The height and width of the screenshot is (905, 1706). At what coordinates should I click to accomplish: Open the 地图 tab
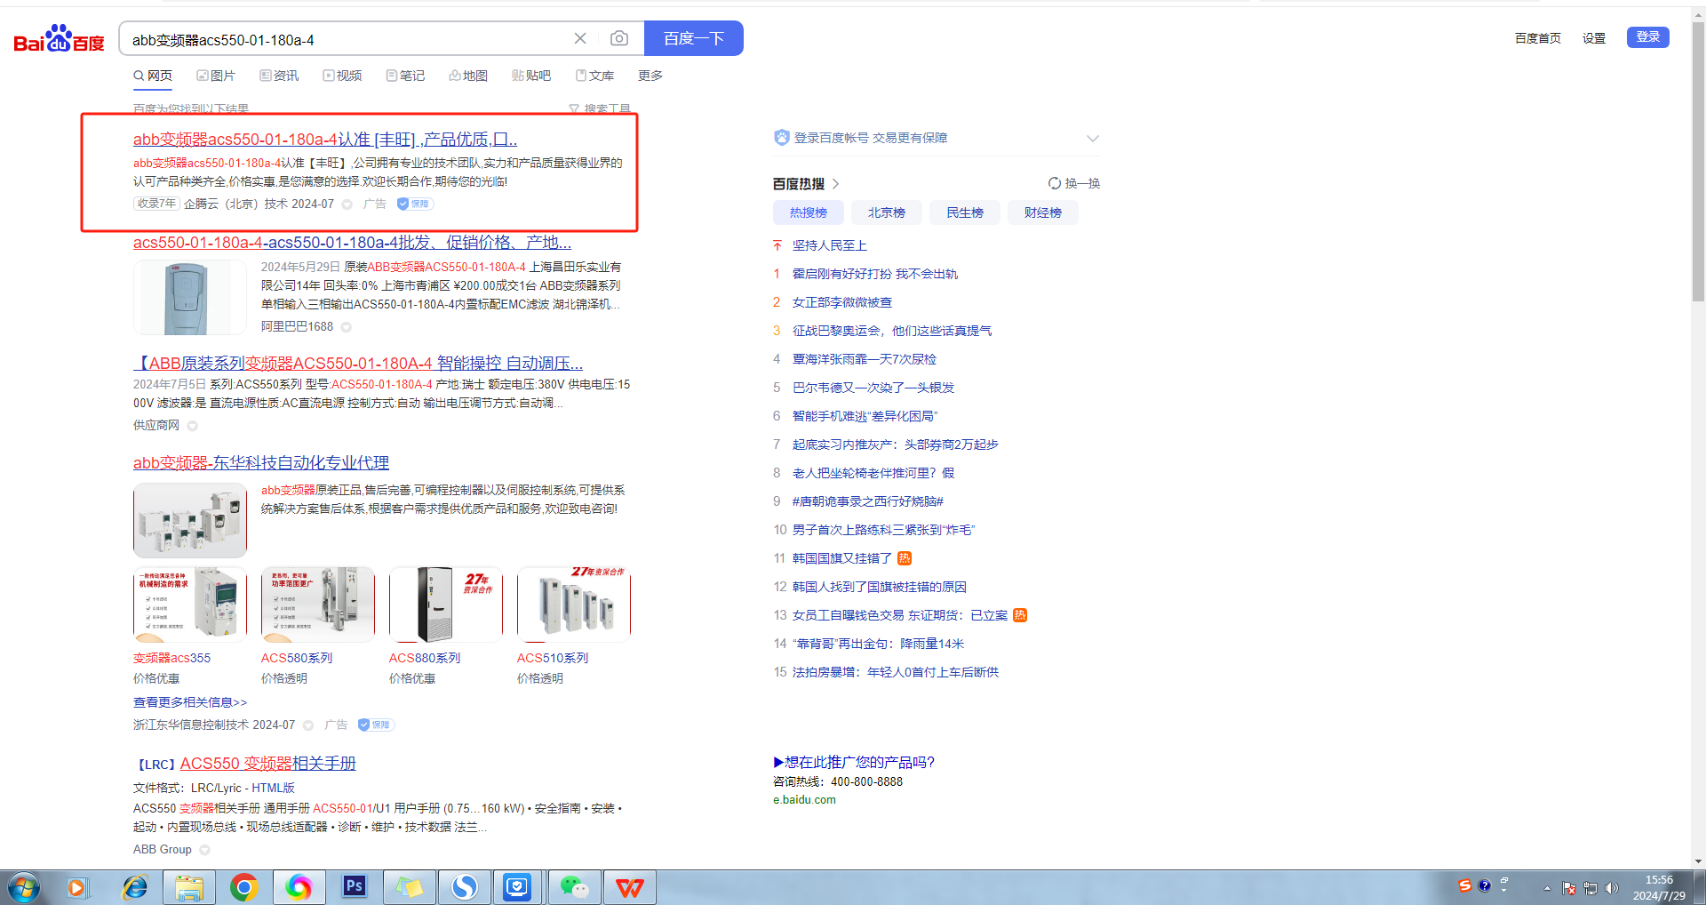click(x=468, y=76)
